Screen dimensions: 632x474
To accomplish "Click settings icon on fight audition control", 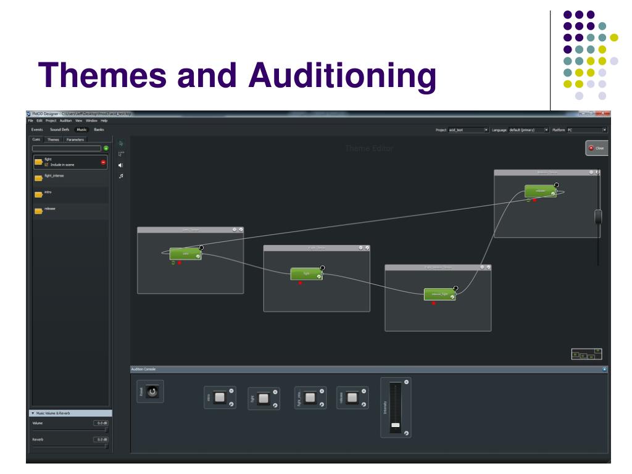I will (x=275, y=405).
